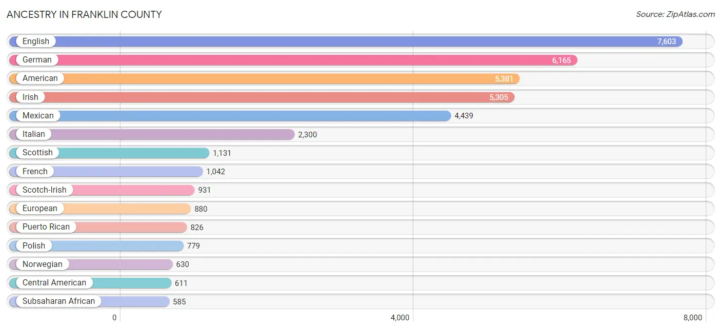This screenshot has width=721, height=330.
Task: Click the 8,000 axis tick label
Action: (692, 318)
